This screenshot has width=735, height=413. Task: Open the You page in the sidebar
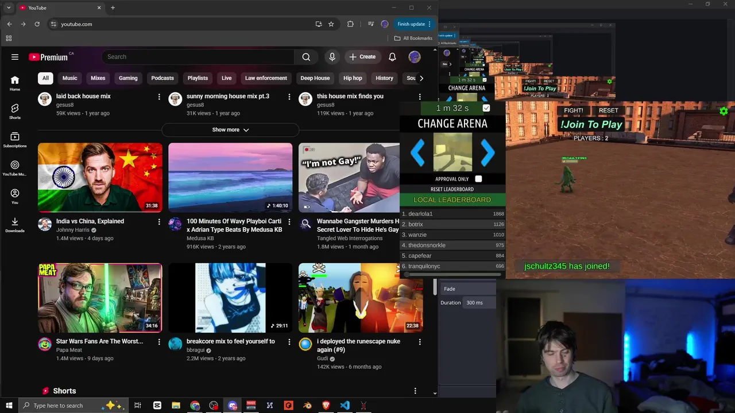pos(15,197)
